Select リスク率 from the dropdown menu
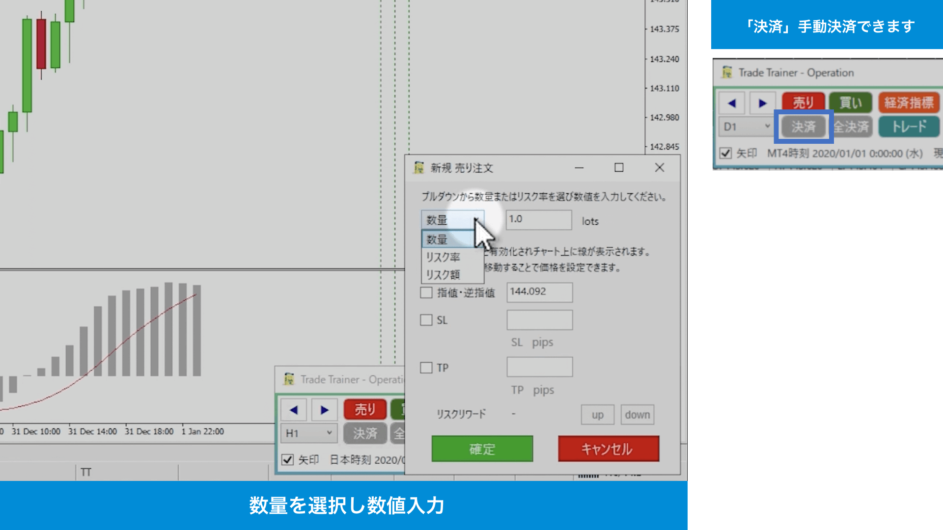Viewport: 943px width, 530px height. [444, 256]
